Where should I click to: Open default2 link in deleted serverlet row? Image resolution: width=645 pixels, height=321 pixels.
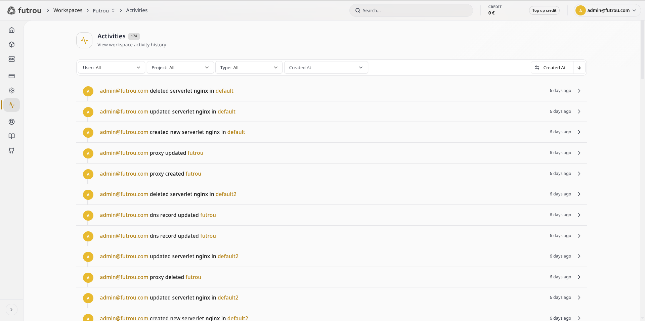click(x=226, y=194)
